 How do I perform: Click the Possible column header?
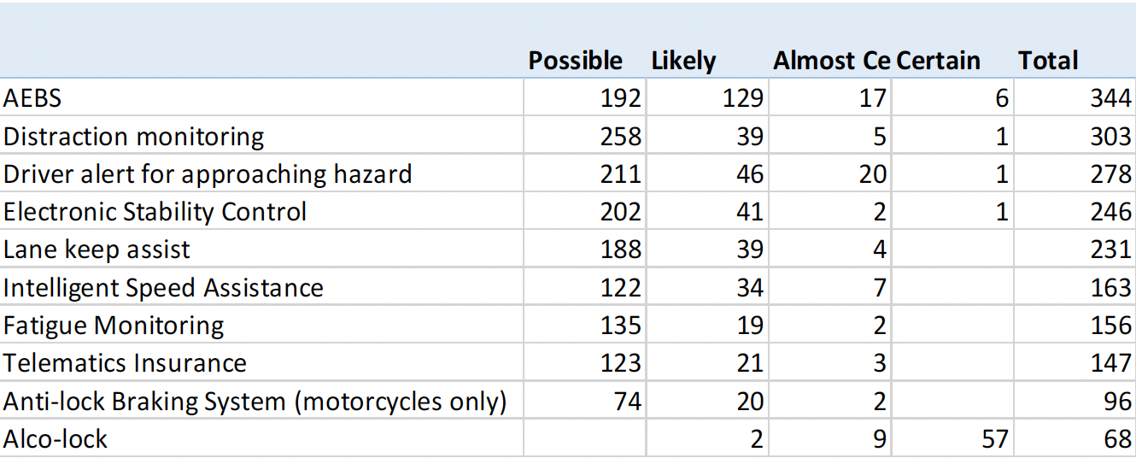(575, 61)
